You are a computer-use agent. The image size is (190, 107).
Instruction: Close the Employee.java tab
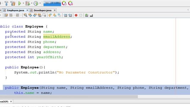[27, 10]
